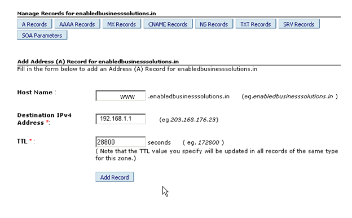352x218 pixels.
Task: Click the 'Fill in the form below' instruction text
Action: [137, 69]
